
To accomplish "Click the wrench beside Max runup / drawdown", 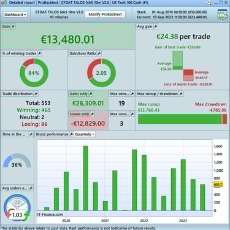I will (x=181, y=94).
